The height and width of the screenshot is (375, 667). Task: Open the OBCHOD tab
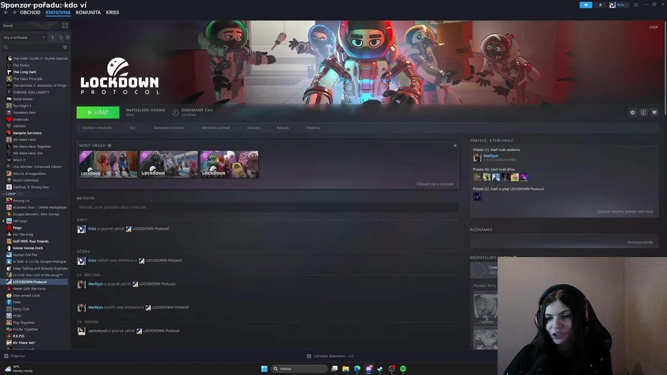tap(30, 12)
